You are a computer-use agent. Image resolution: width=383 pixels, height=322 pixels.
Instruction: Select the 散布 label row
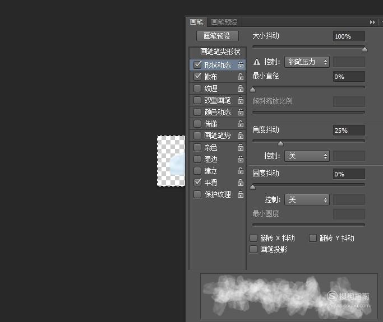click(x=218, y=77)
